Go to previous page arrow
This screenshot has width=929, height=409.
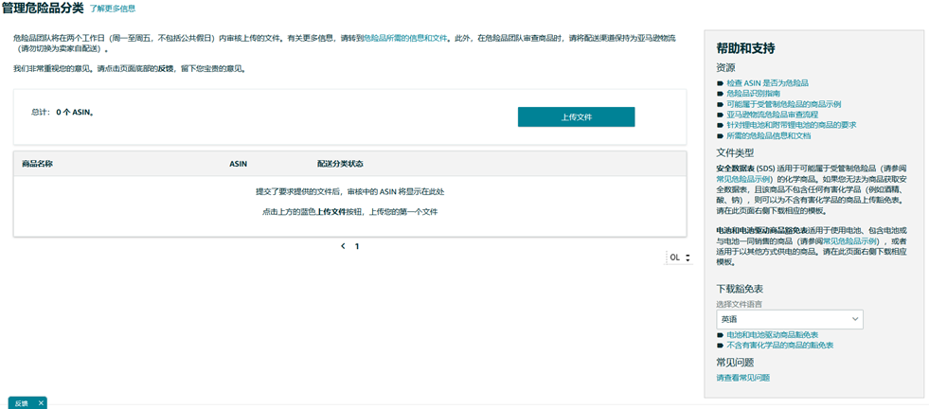[343, 246]
